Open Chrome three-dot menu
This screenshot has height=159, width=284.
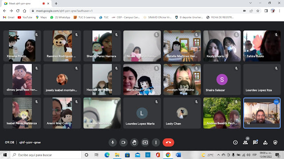coord(279,11)
